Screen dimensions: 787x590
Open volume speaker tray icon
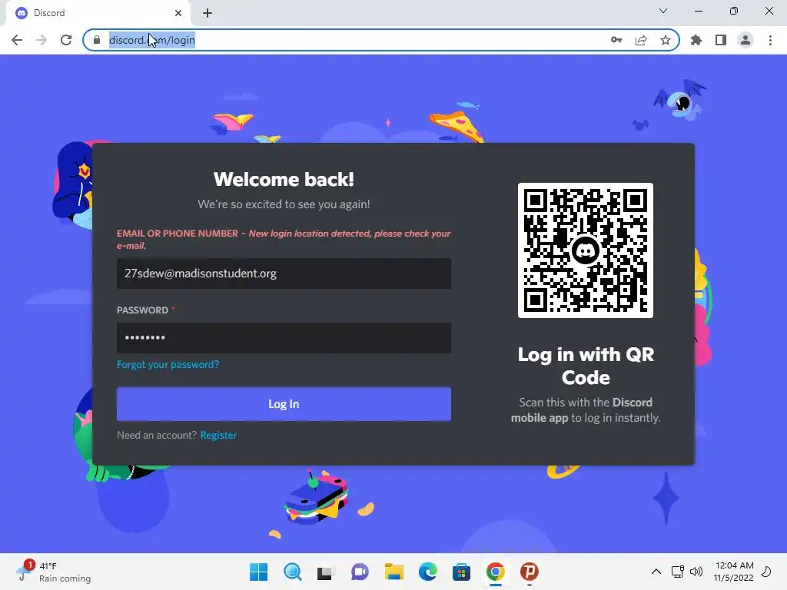tap(696, 572)
